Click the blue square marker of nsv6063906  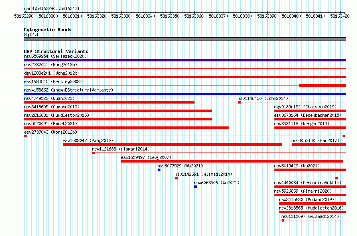click(196, 187)
